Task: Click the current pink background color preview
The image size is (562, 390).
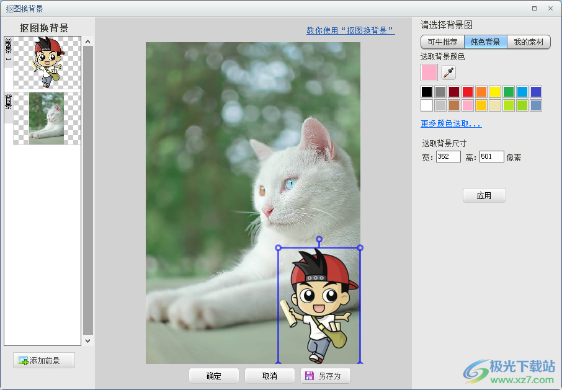Action: [x=429, y=73]
